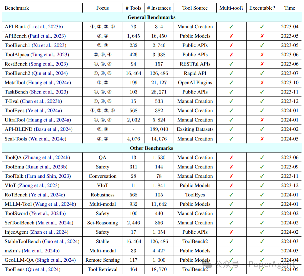Image resolution: width=304 pixels, height=276 pixels.
Task: Open the Patil et al., 2023 citation
Action: pyautogui.click(x=47, y=36)
